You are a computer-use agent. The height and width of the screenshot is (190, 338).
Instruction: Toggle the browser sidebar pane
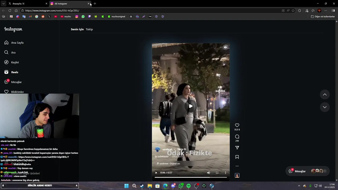coord(333,11)
